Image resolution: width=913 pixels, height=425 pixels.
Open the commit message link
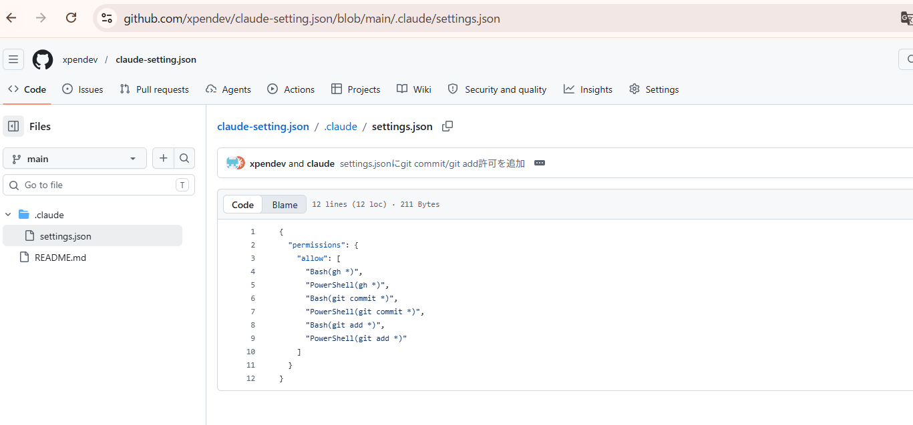[432, 163]
